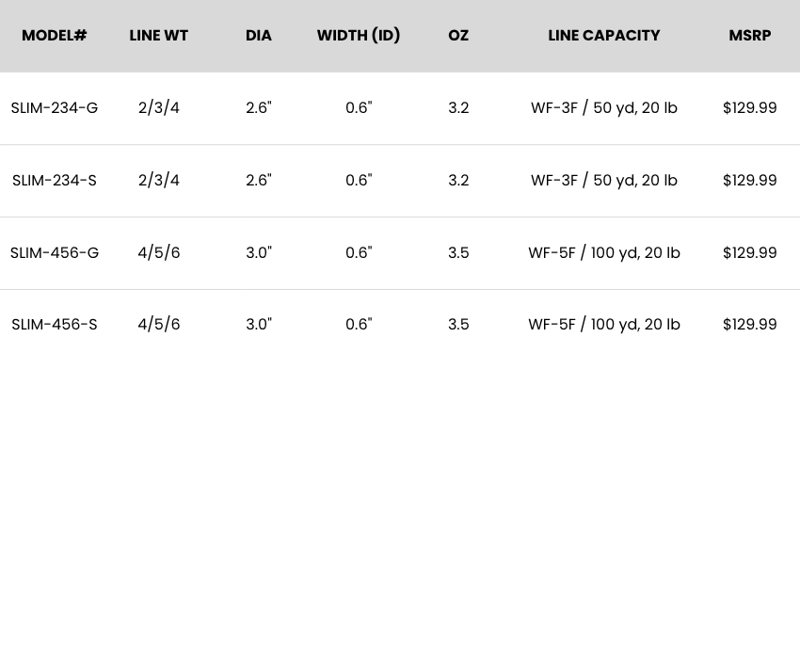Click the LINE WT column header
This screenshot has width=800, height=659.
point(159,36)
